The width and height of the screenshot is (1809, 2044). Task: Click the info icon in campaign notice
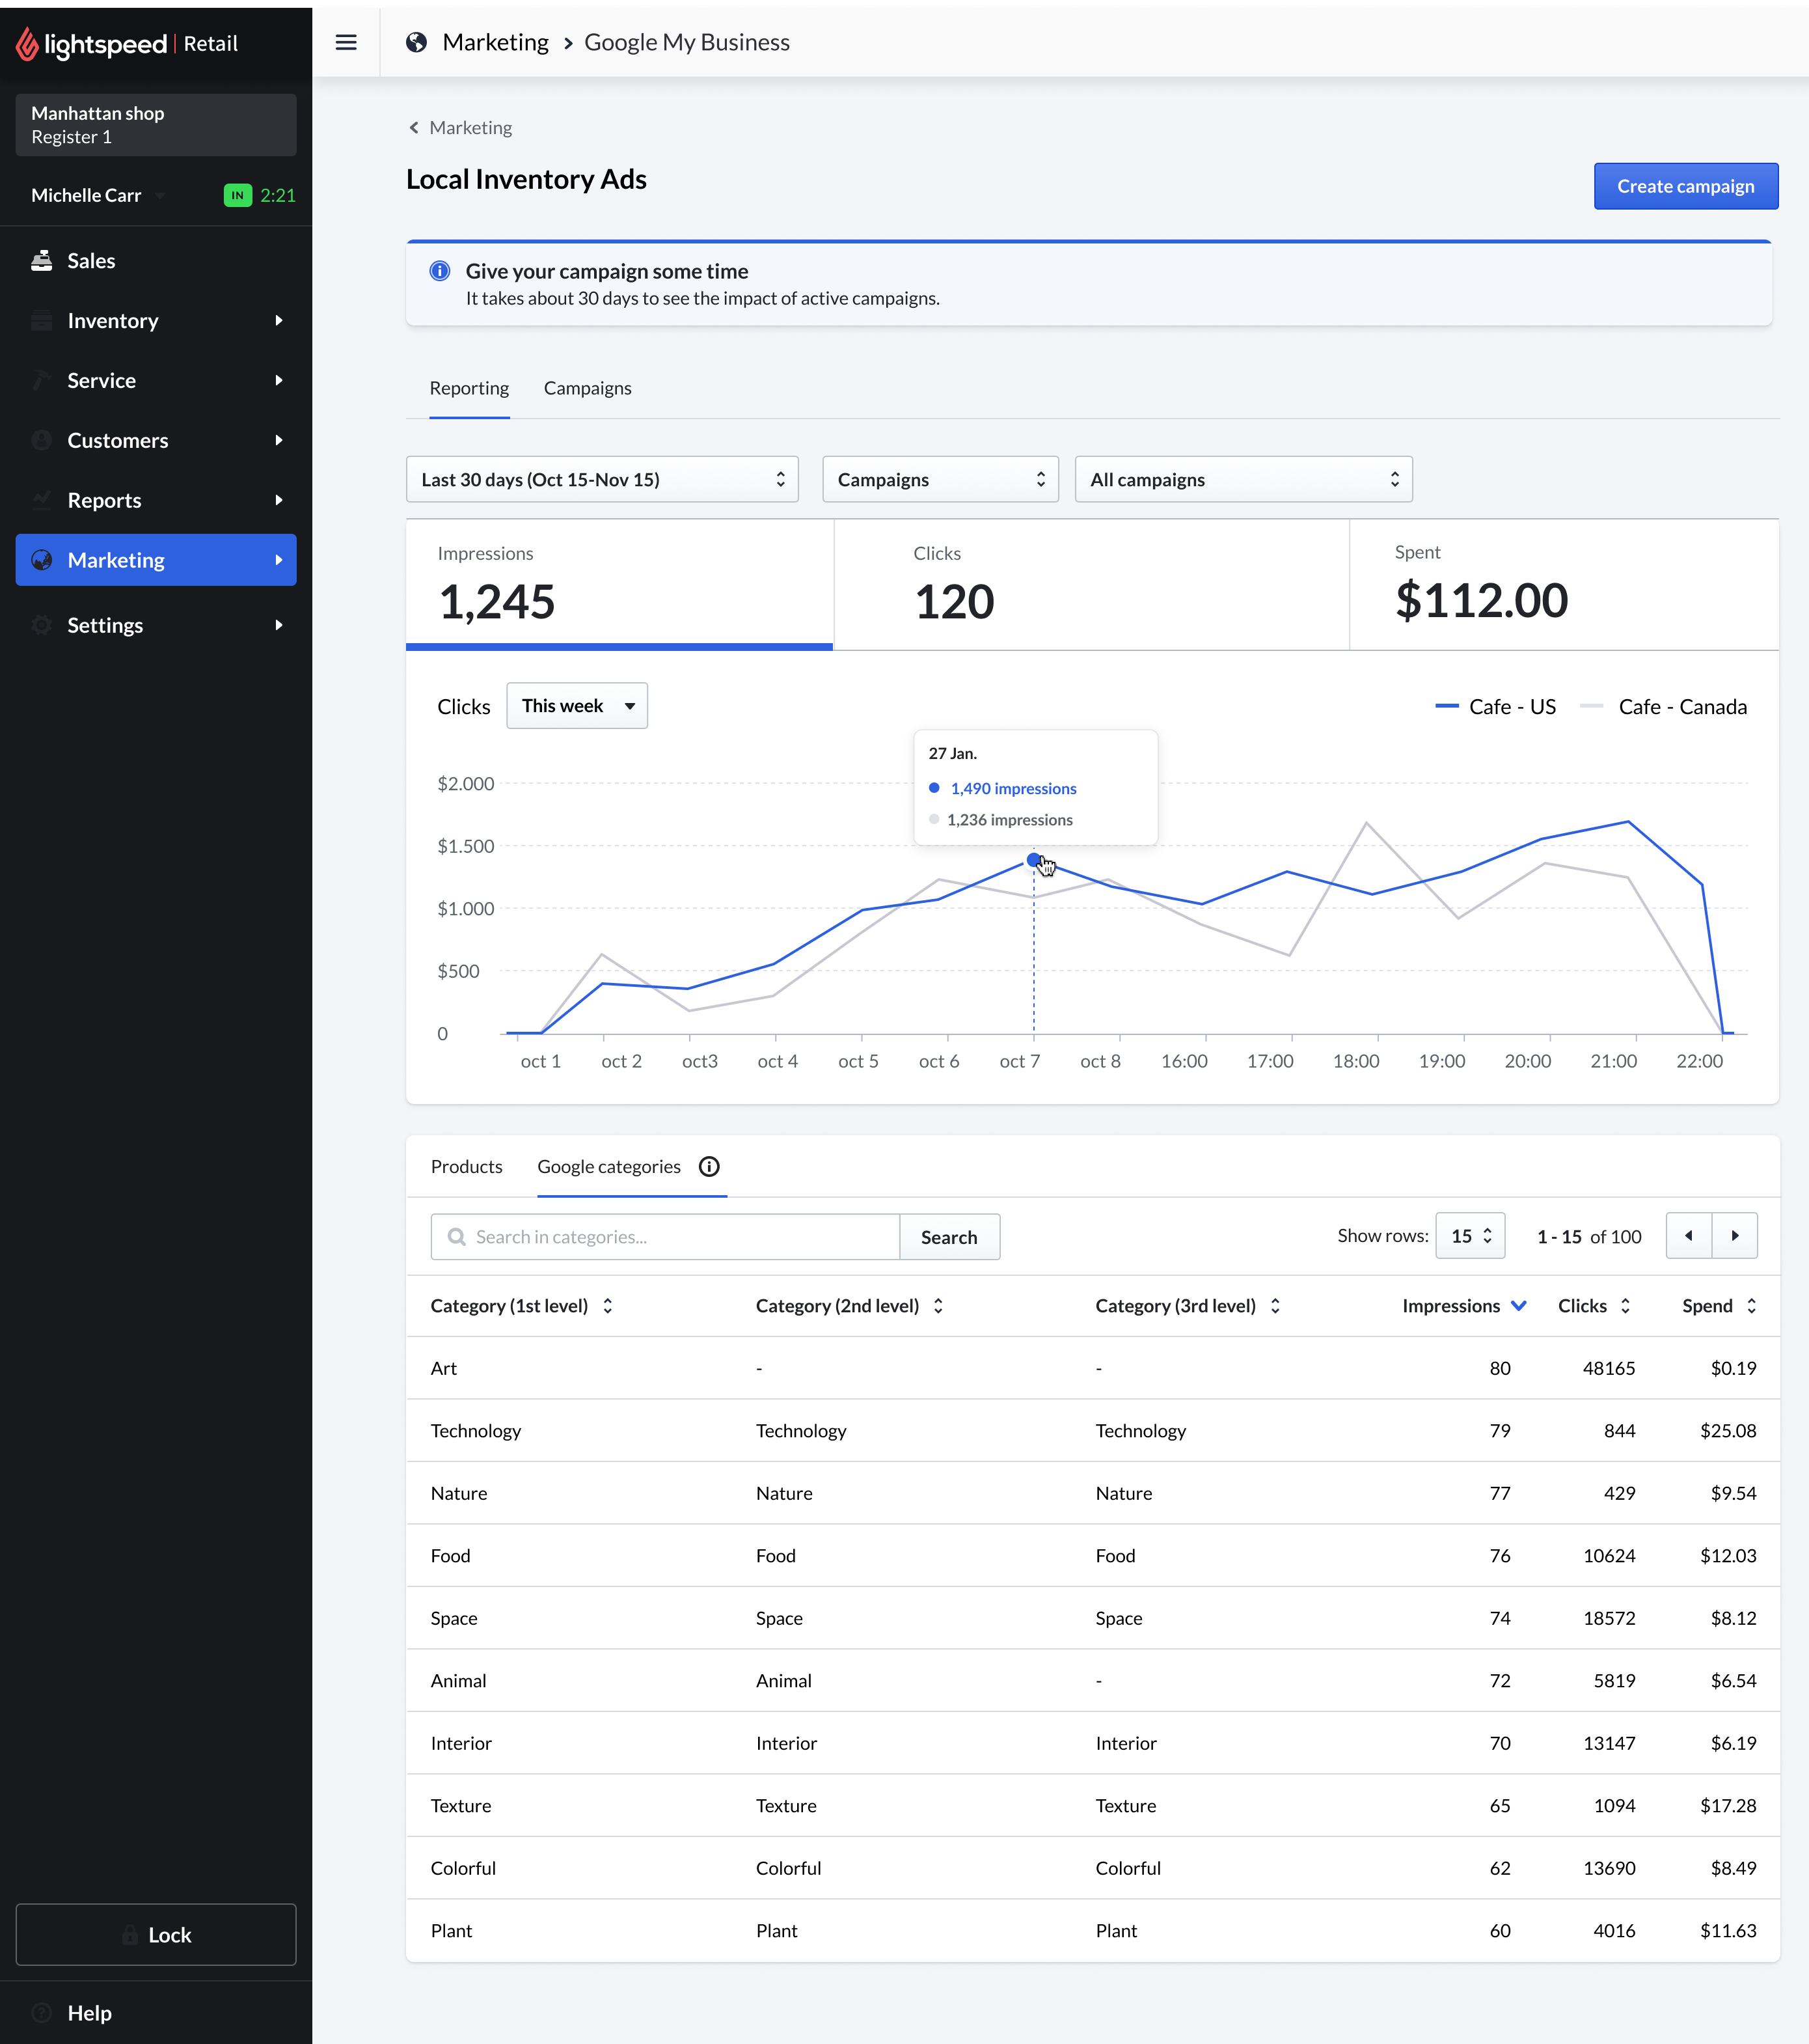440,271
